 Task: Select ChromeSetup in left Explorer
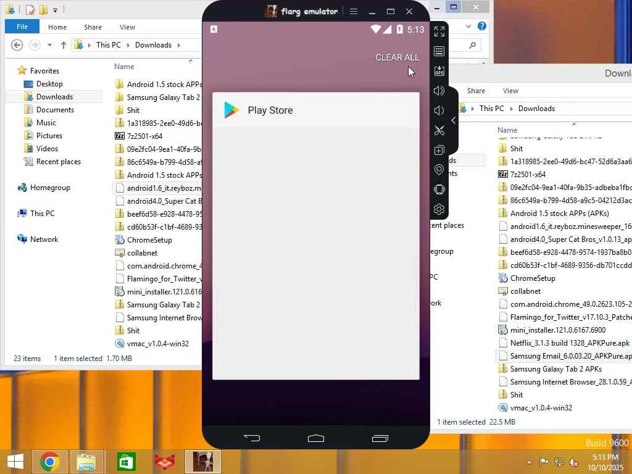(x=149, y=240)
